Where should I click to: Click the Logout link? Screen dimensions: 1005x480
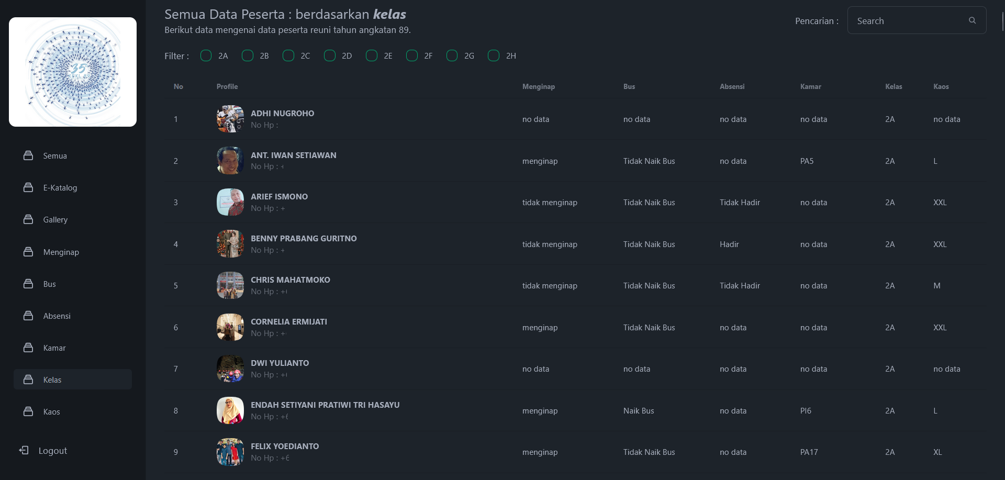click(52, 451)
